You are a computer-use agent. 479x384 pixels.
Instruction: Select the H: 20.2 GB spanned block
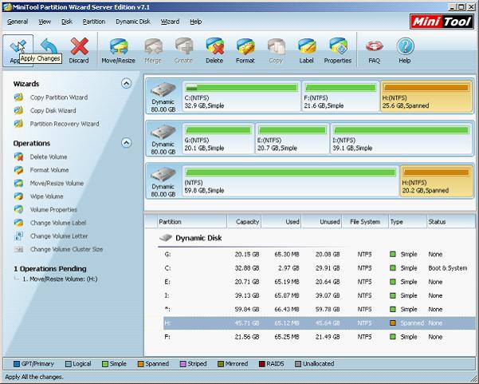(x=436, y=181)
